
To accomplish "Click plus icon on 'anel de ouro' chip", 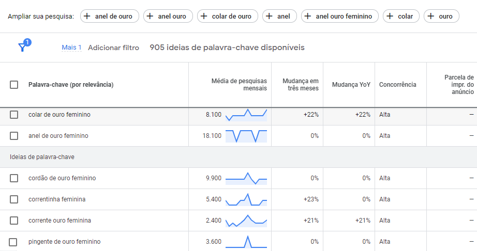I will click(87, 17).
